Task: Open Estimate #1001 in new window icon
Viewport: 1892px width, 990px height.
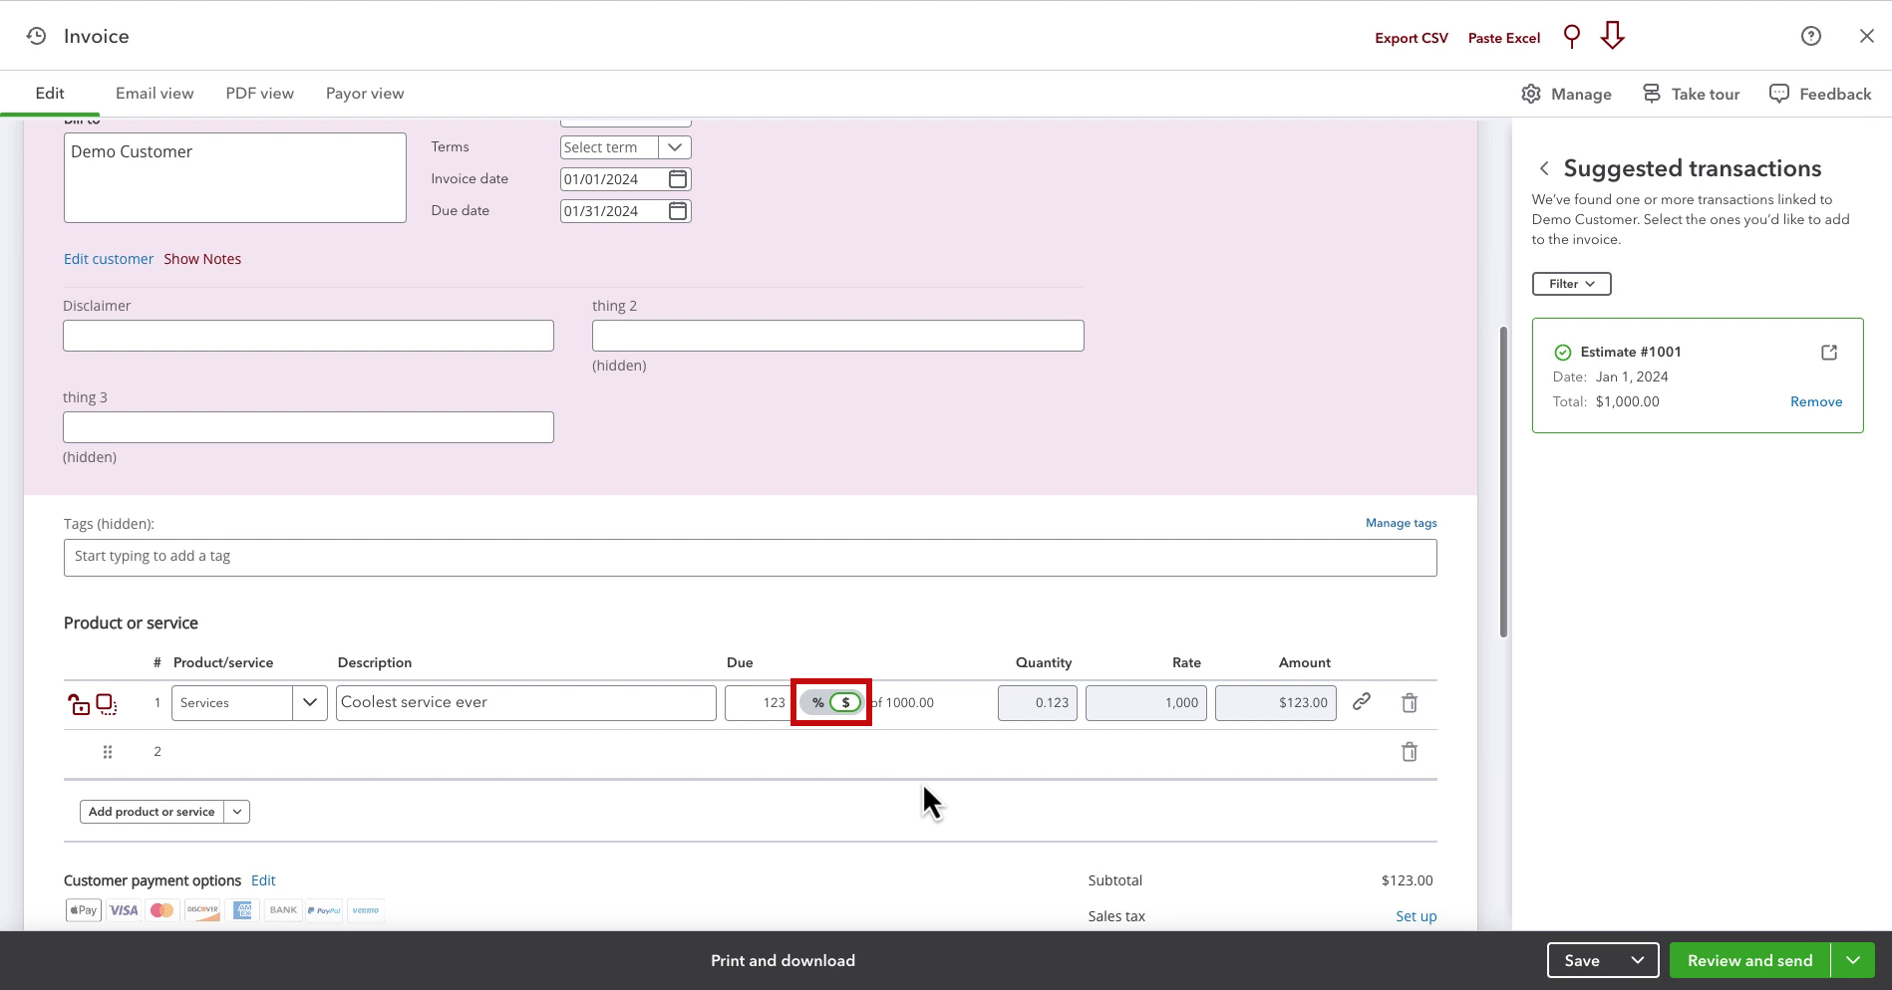Action: (x=1829, y=353)
